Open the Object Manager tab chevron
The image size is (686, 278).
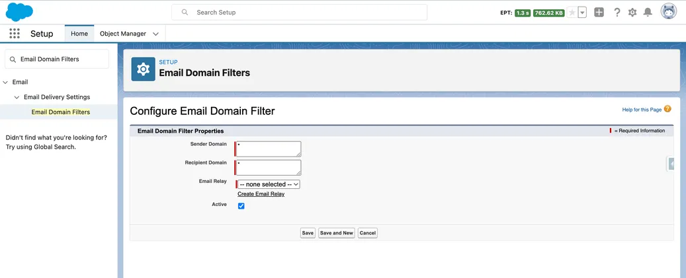155,34
